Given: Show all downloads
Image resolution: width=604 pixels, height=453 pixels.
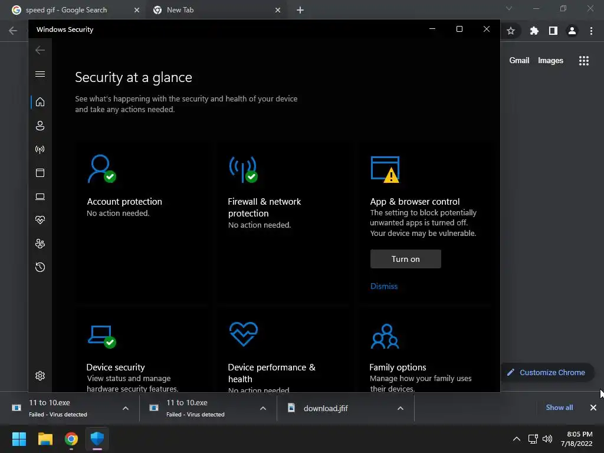Looking at the screenshot, I should pos(559,408).
